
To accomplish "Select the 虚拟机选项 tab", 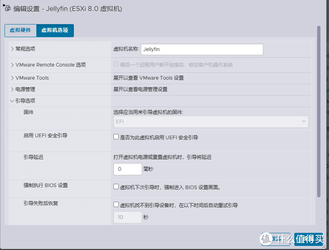I will pos(55,31).
